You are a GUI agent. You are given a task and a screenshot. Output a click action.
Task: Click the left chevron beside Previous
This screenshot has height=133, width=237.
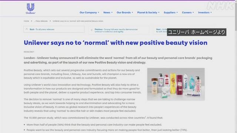pyautogui.click(x=91, y=30)
